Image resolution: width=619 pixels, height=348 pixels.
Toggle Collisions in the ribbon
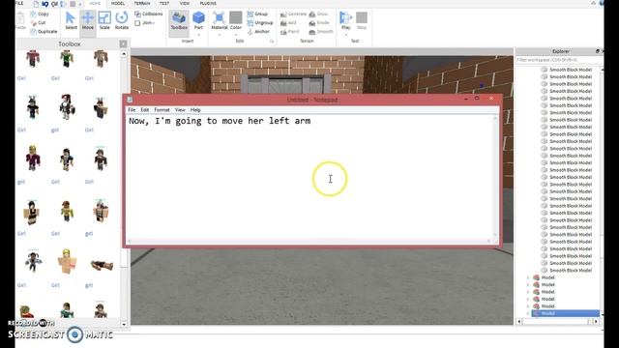(148, 14)
